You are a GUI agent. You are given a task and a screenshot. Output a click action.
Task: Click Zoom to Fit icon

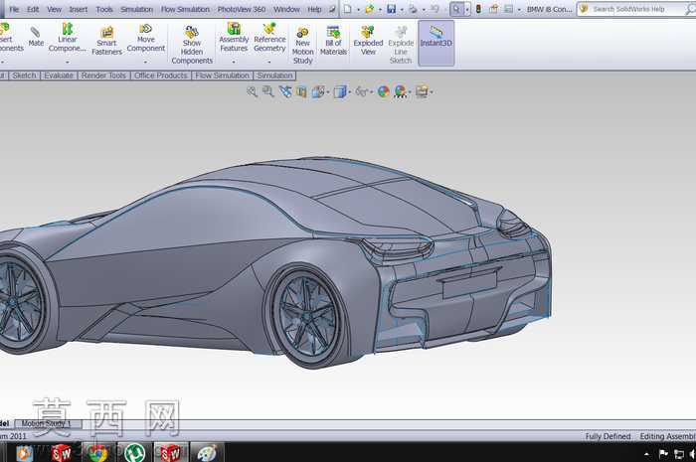click(252, 91)
